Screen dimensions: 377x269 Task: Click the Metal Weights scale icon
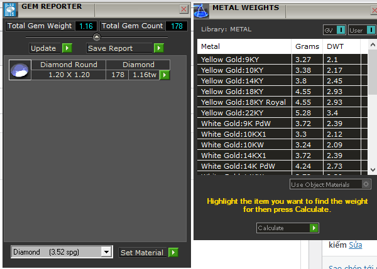point(201,9)
